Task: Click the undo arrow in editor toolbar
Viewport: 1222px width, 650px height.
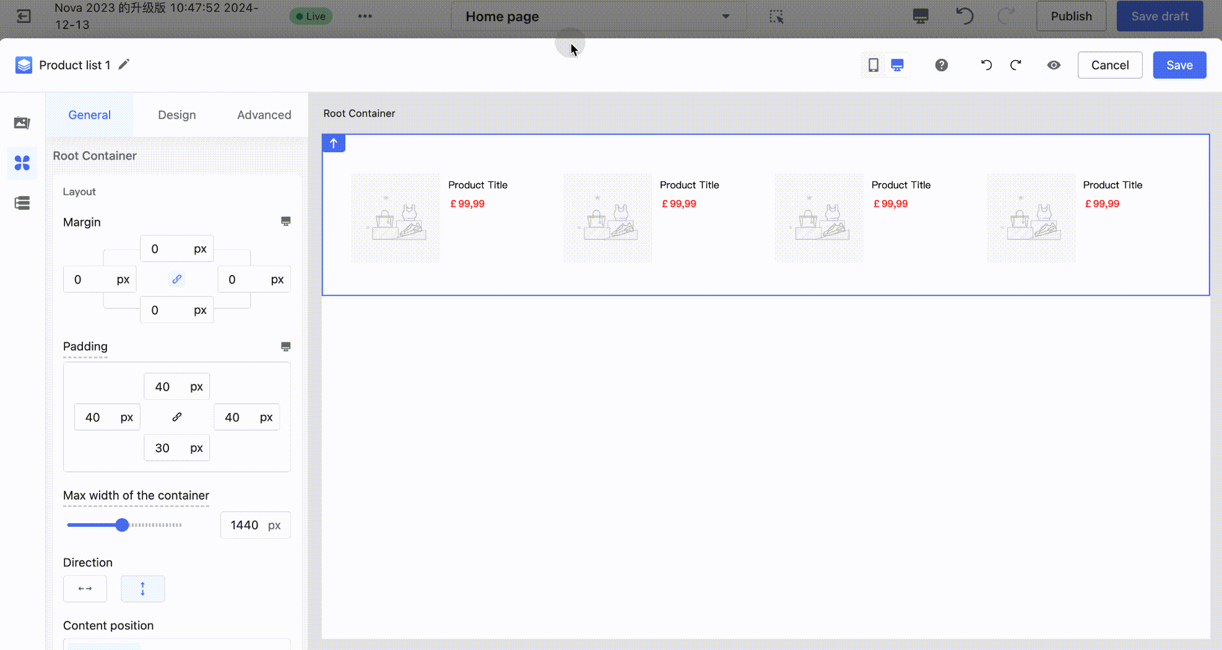Action: [986, 65]
